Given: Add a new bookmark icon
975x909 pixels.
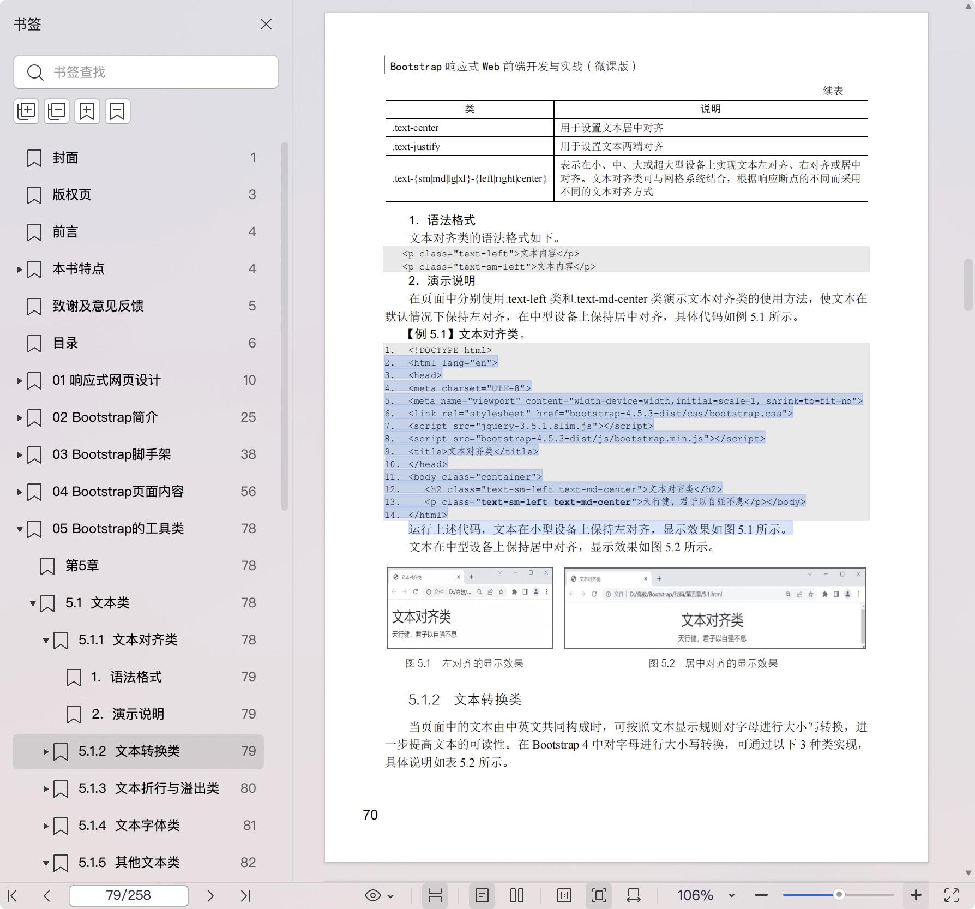Looking at the screenshot, I should pyautogui.click(x=87, y=111).
